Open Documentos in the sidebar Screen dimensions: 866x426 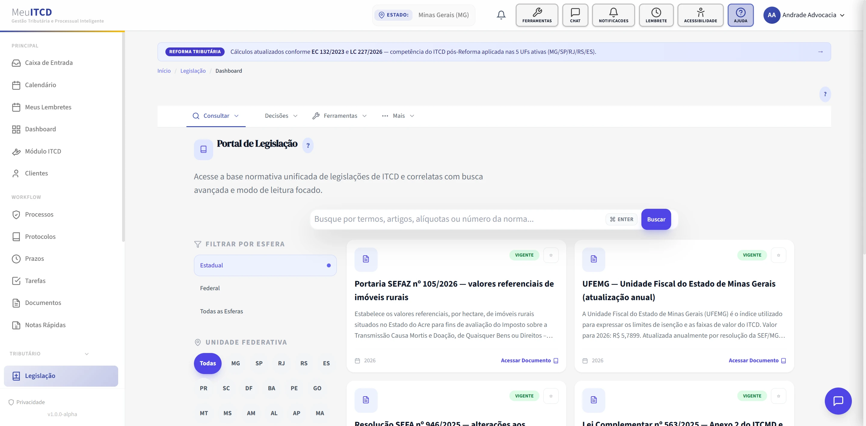tap(61, 303)
